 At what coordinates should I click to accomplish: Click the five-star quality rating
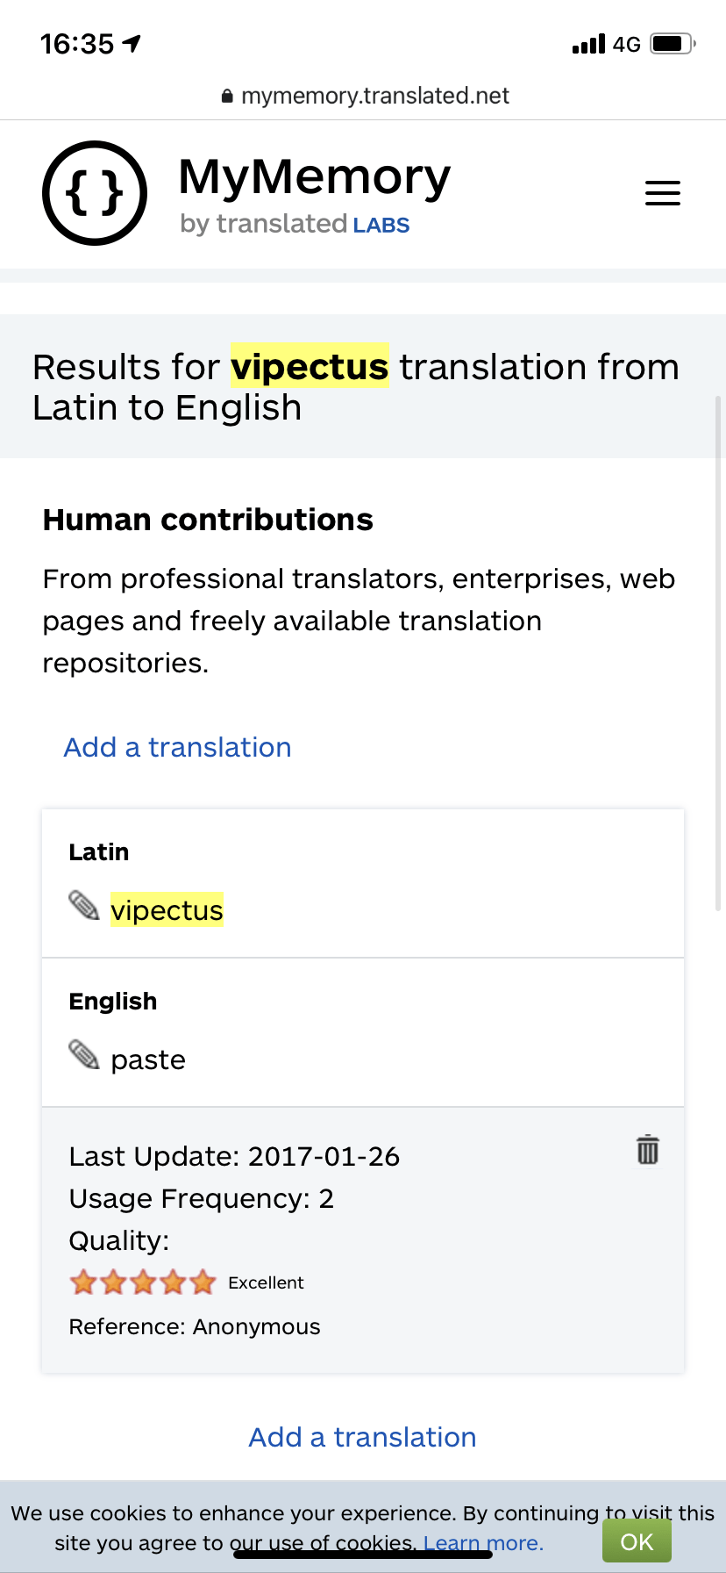(x=143, y=1282)
